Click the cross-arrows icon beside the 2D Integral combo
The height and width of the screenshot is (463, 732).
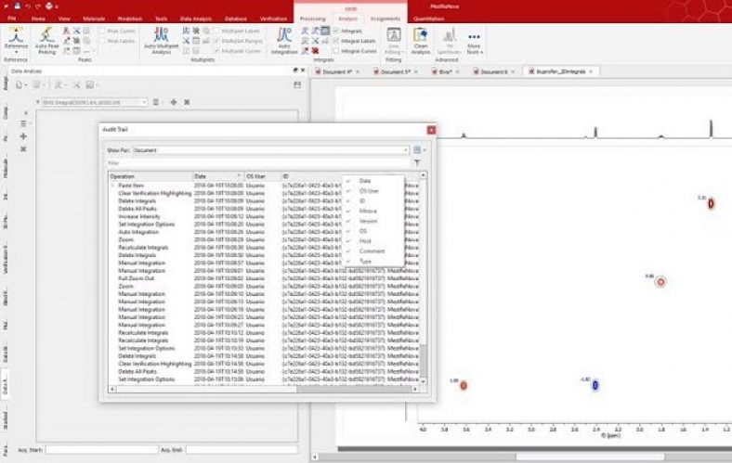pos(174,102)
